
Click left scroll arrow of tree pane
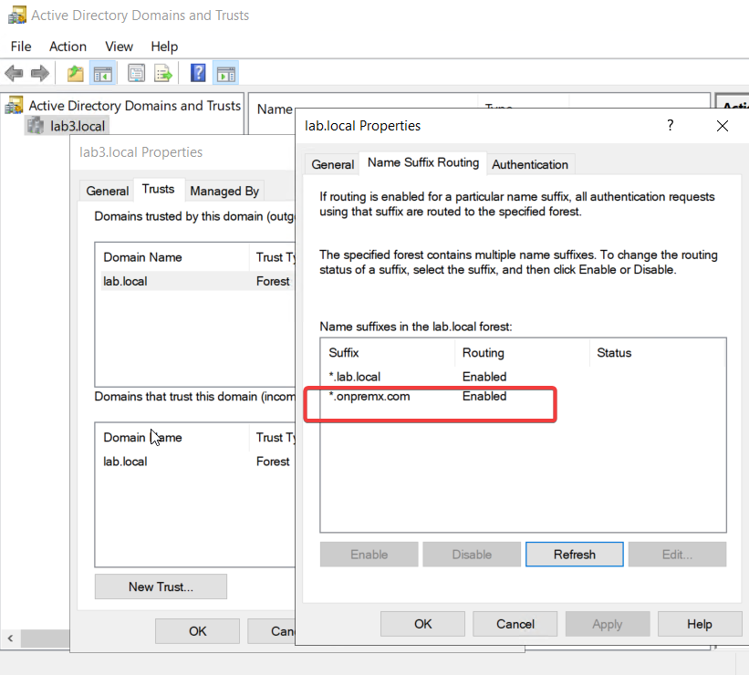[x=11, y=639]
